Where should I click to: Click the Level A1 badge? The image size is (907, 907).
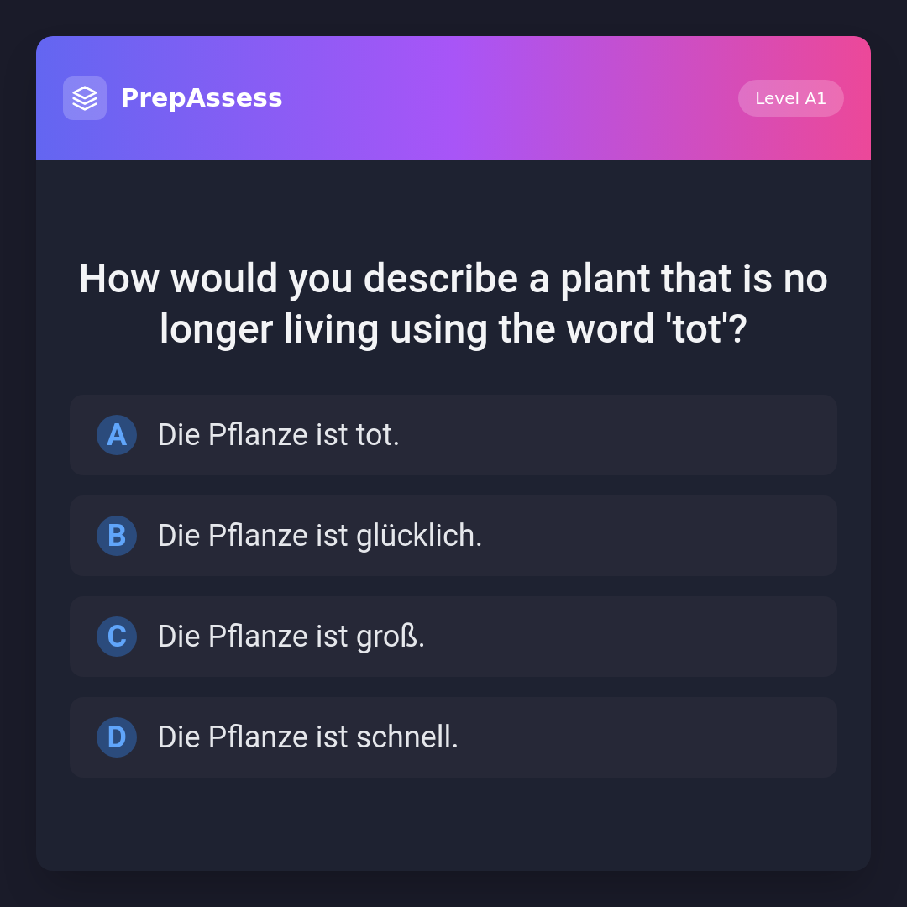point(790,98)
